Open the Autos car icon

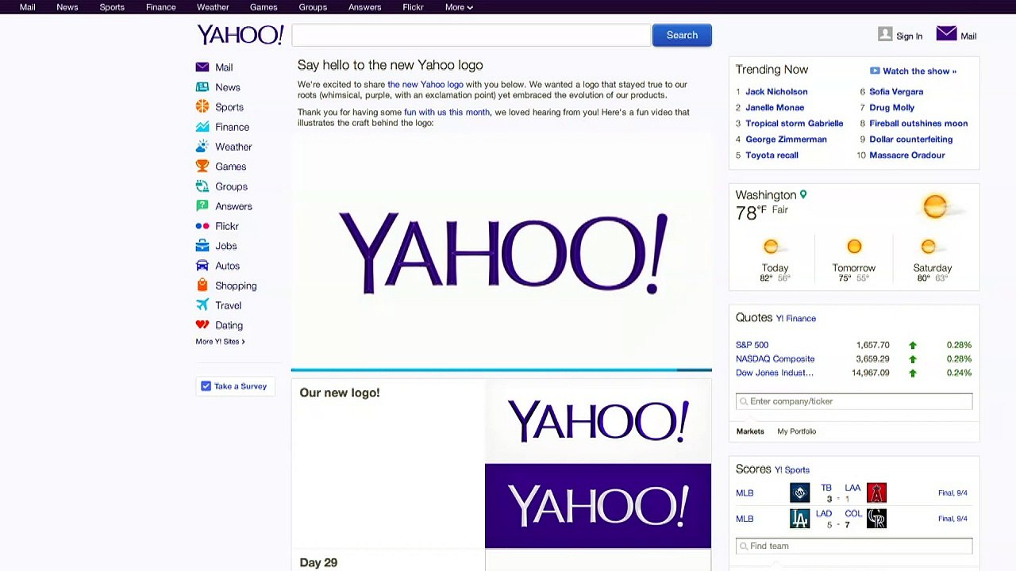(202, 266)
